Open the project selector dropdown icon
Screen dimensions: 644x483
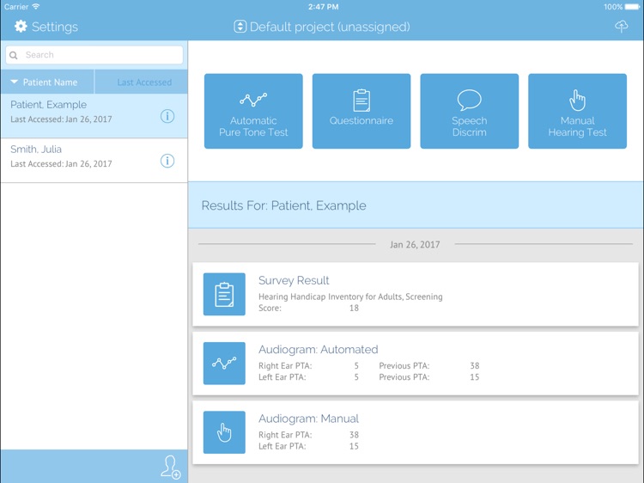point(240,27)
